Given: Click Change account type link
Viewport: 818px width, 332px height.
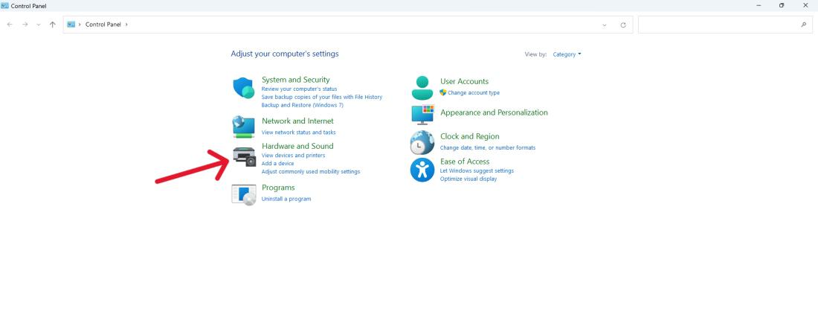Looking at the screenshot, I should (474, 93).
